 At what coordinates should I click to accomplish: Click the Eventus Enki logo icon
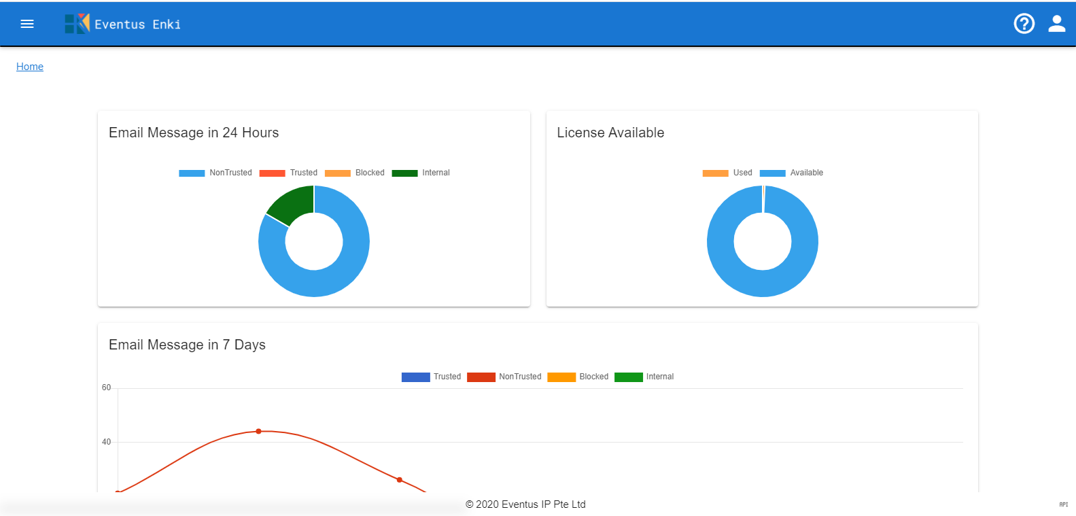coord(77,24)
